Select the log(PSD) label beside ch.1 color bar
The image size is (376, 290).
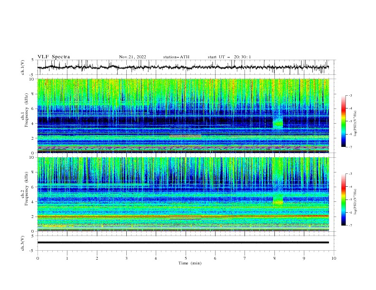point(356,124)
